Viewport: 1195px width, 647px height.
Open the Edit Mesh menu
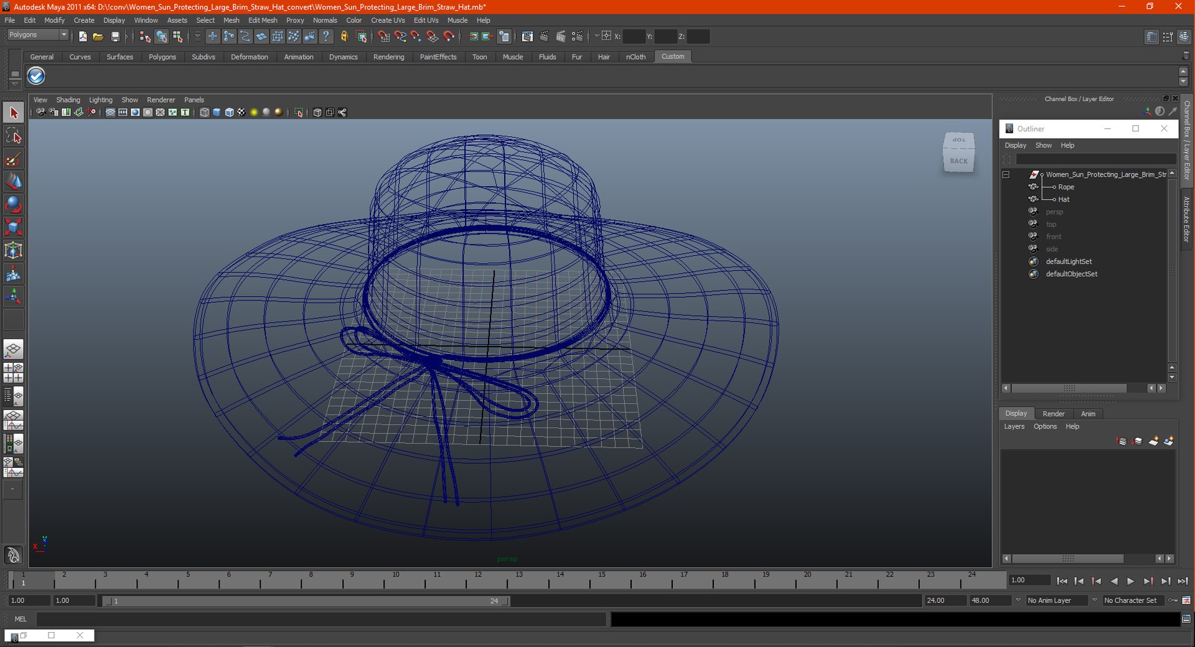point(263,20)
